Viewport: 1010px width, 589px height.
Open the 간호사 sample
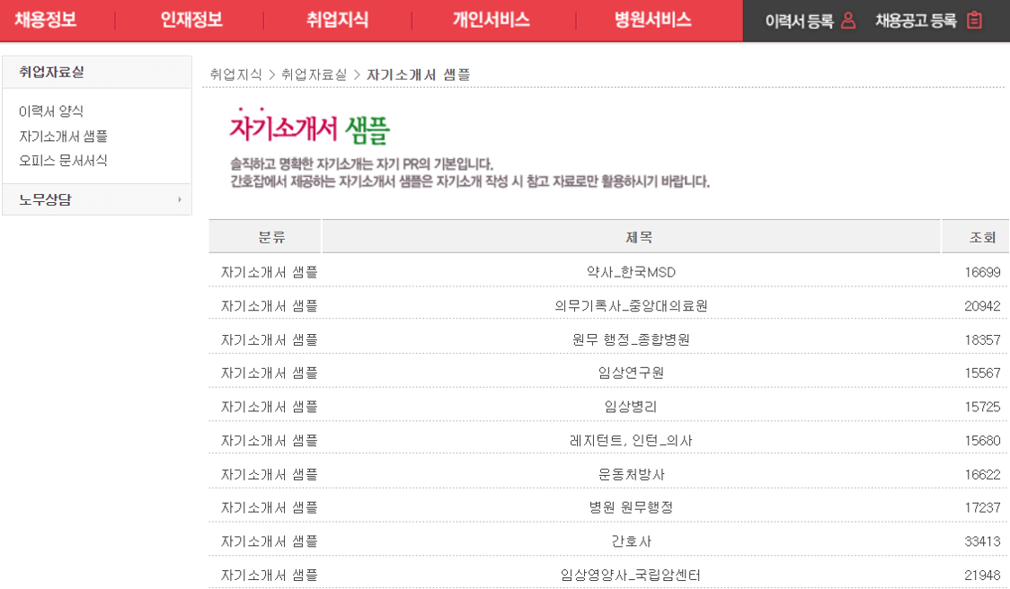631,541
